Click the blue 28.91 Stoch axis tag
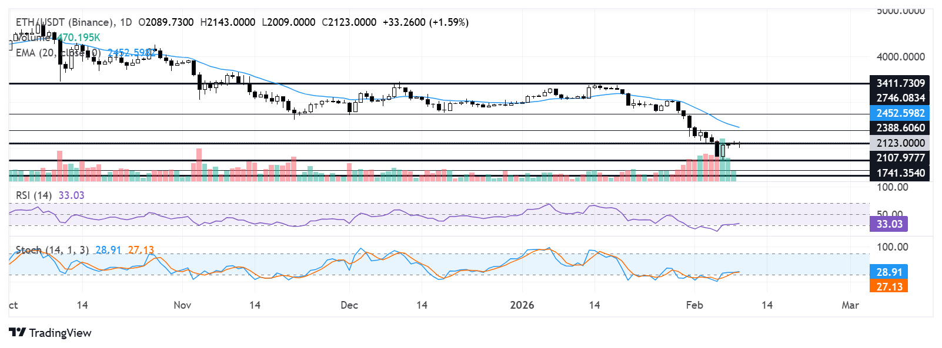Screen dimensions: 942x348 pos(888,272)
